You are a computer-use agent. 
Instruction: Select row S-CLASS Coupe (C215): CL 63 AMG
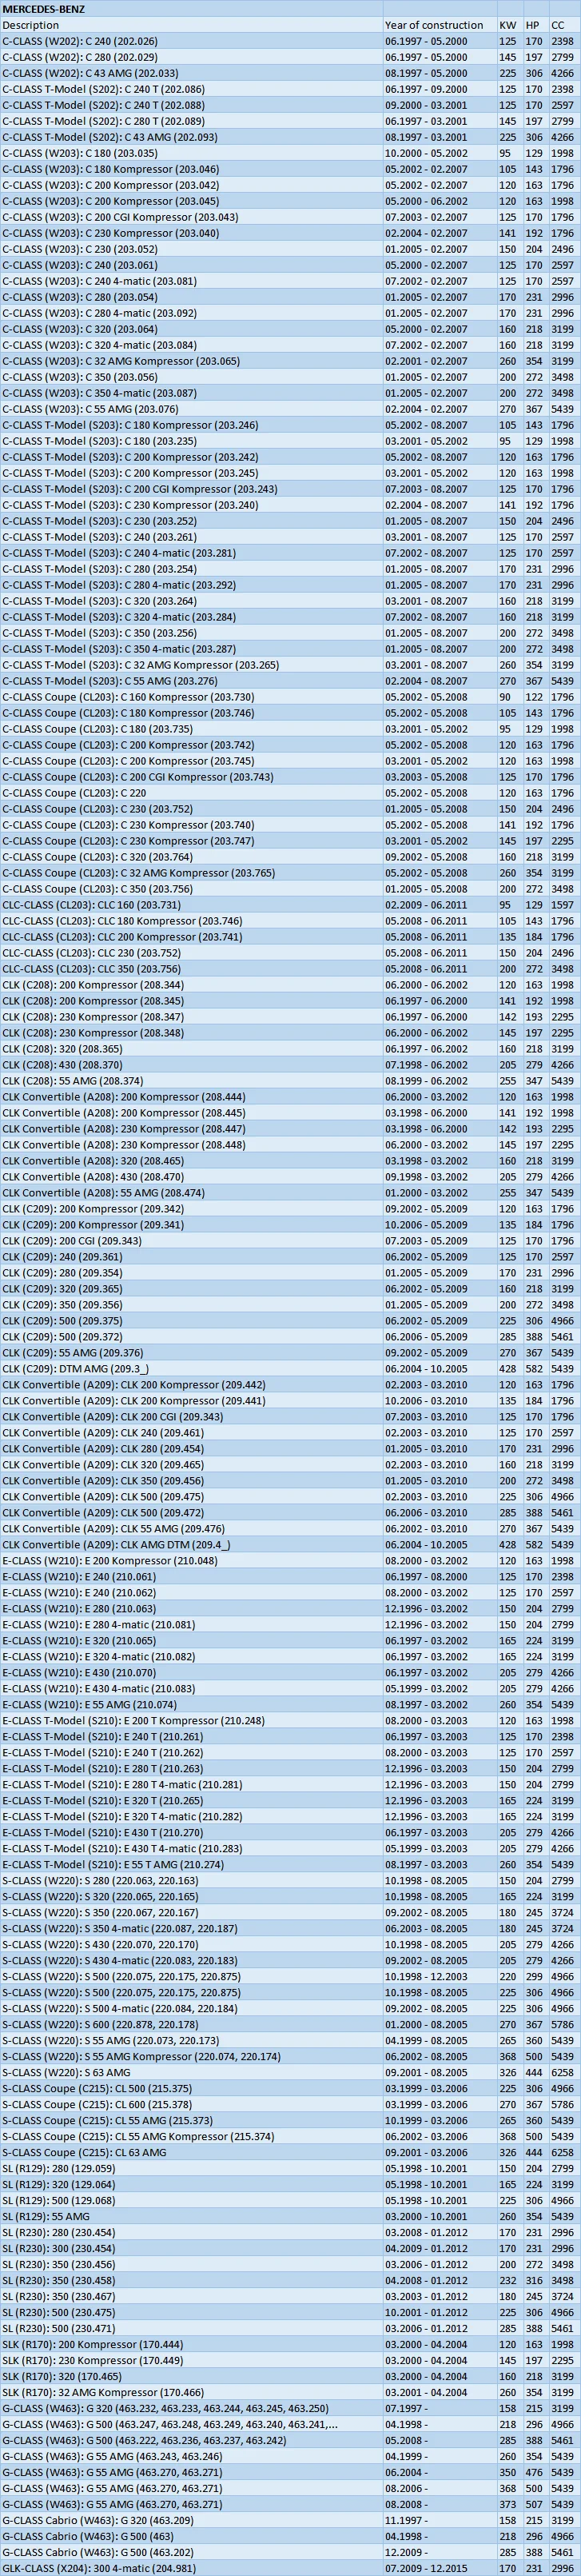click(290, 2153)
